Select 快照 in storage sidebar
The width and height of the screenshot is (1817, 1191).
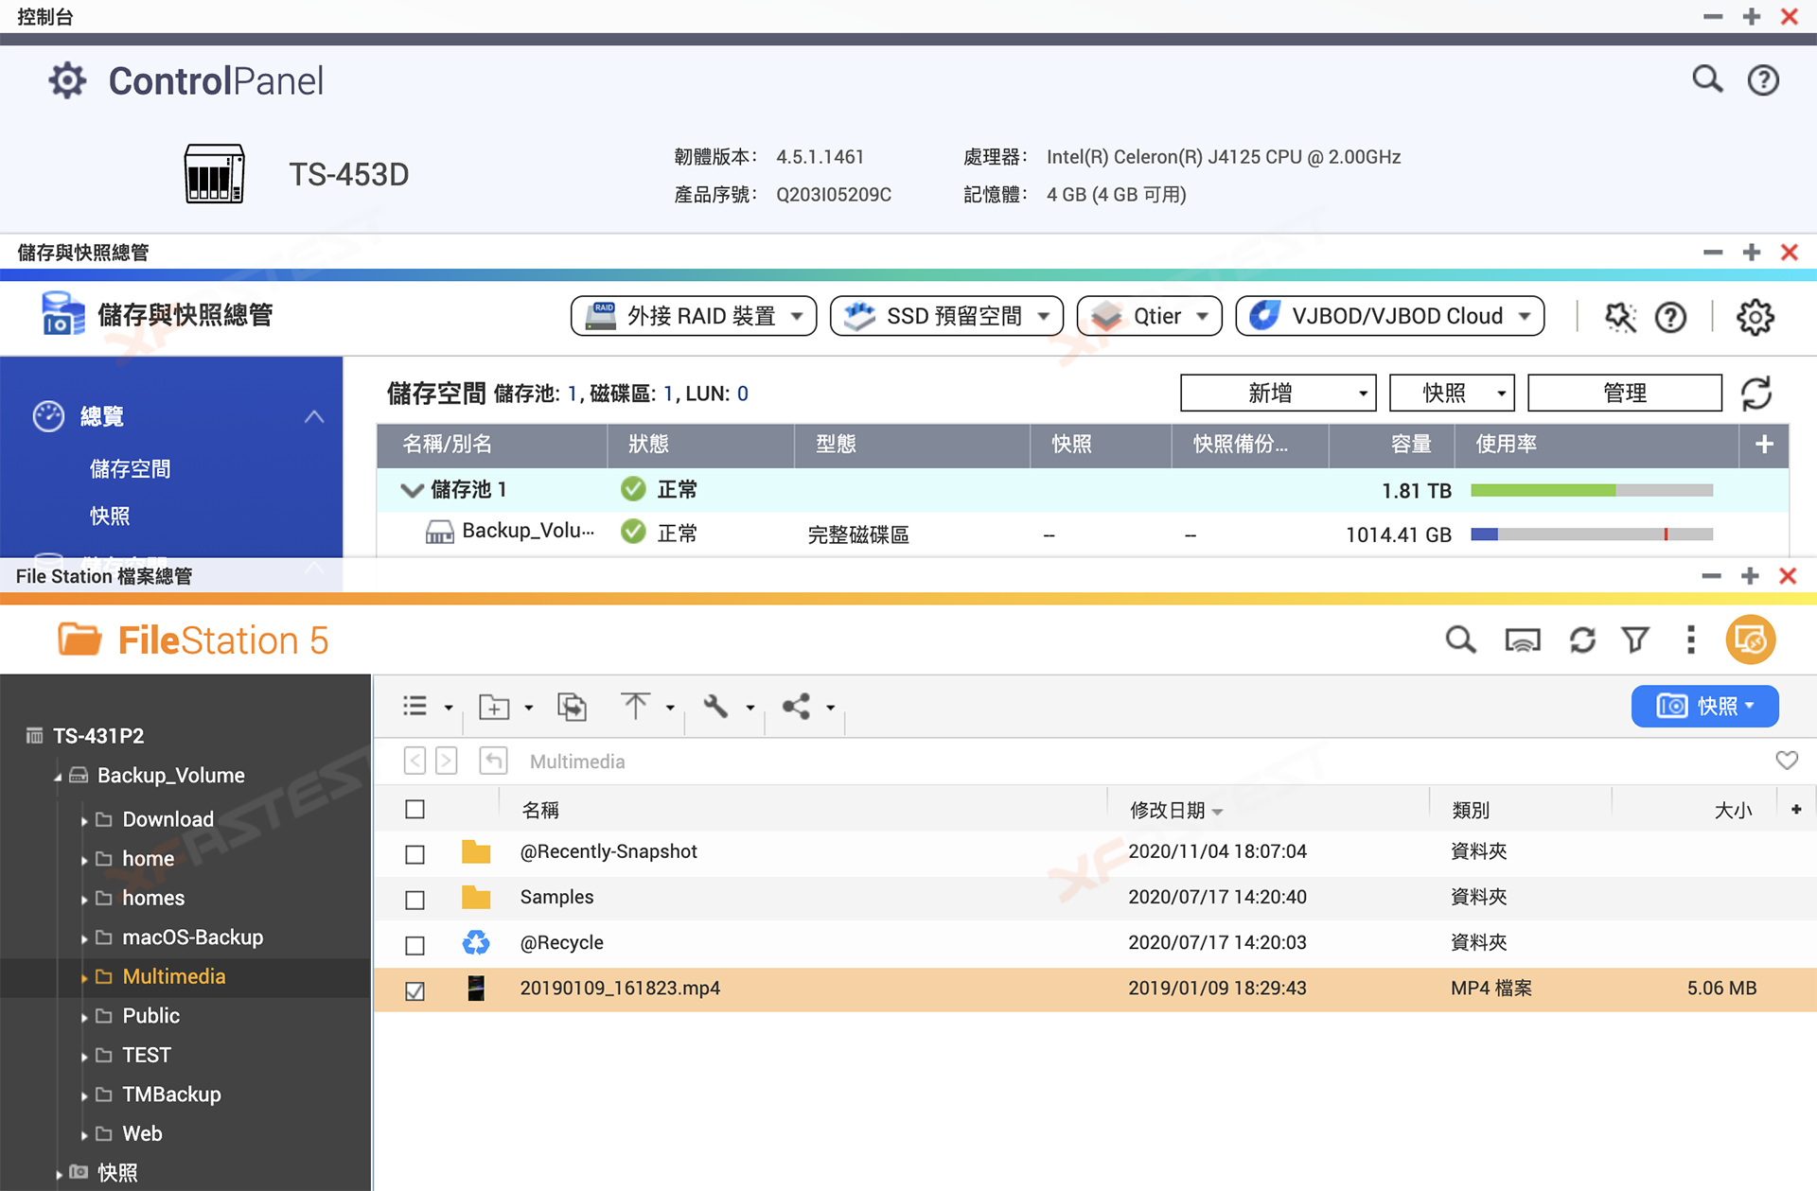pyautogui.click(x=110, y=517)
